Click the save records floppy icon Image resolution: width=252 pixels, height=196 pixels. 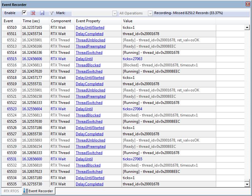click(x=42, y=13)
